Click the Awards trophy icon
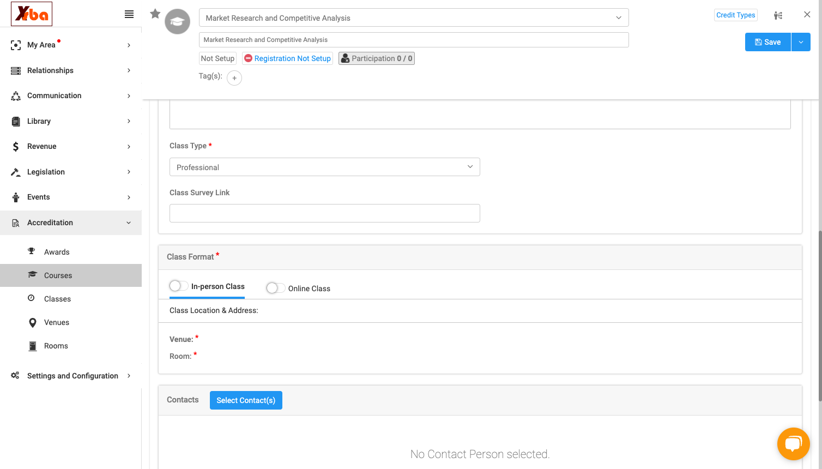This screenshot has width=822, height=469. 32,251
